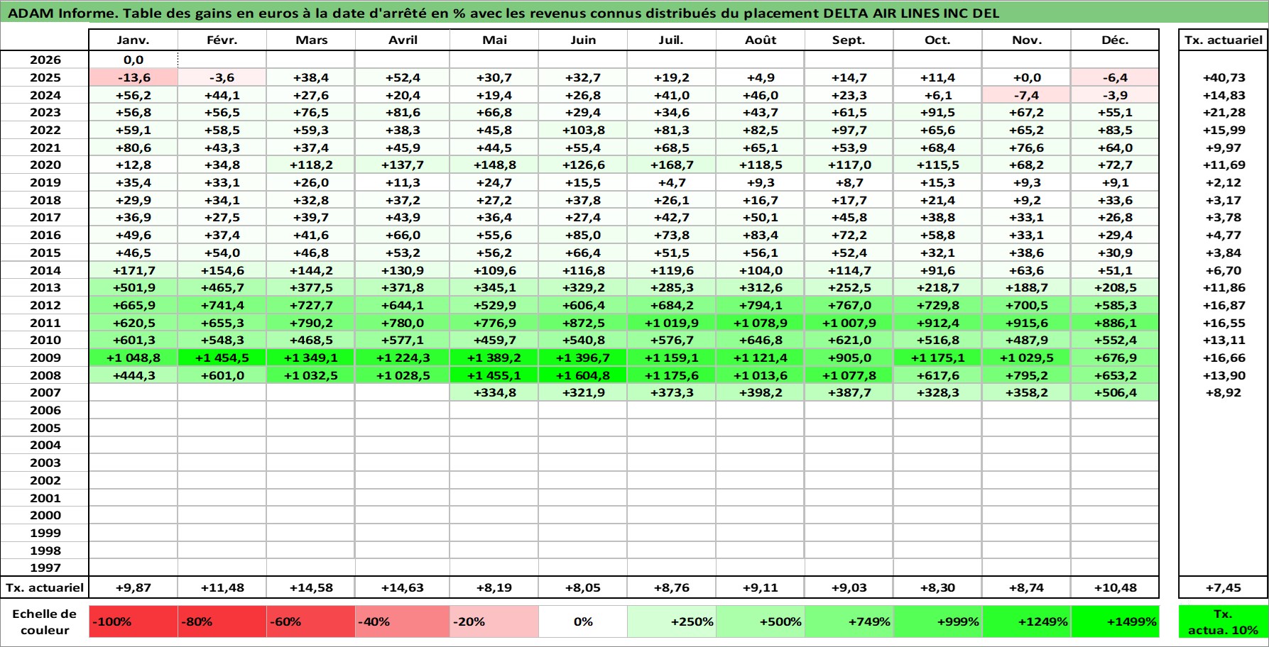Click the +137,7 cell in 2020
The image size is (1269, 647).
point(403,165)
